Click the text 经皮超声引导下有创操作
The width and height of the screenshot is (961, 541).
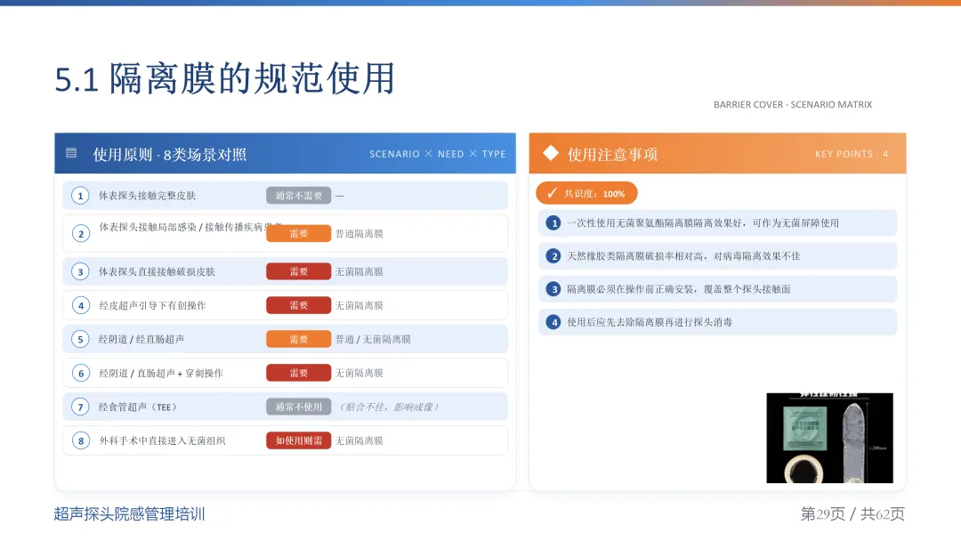[152, 305]
